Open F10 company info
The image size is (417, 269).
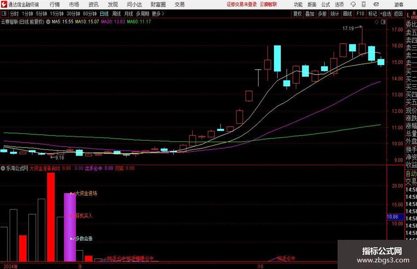coord(361,14)
